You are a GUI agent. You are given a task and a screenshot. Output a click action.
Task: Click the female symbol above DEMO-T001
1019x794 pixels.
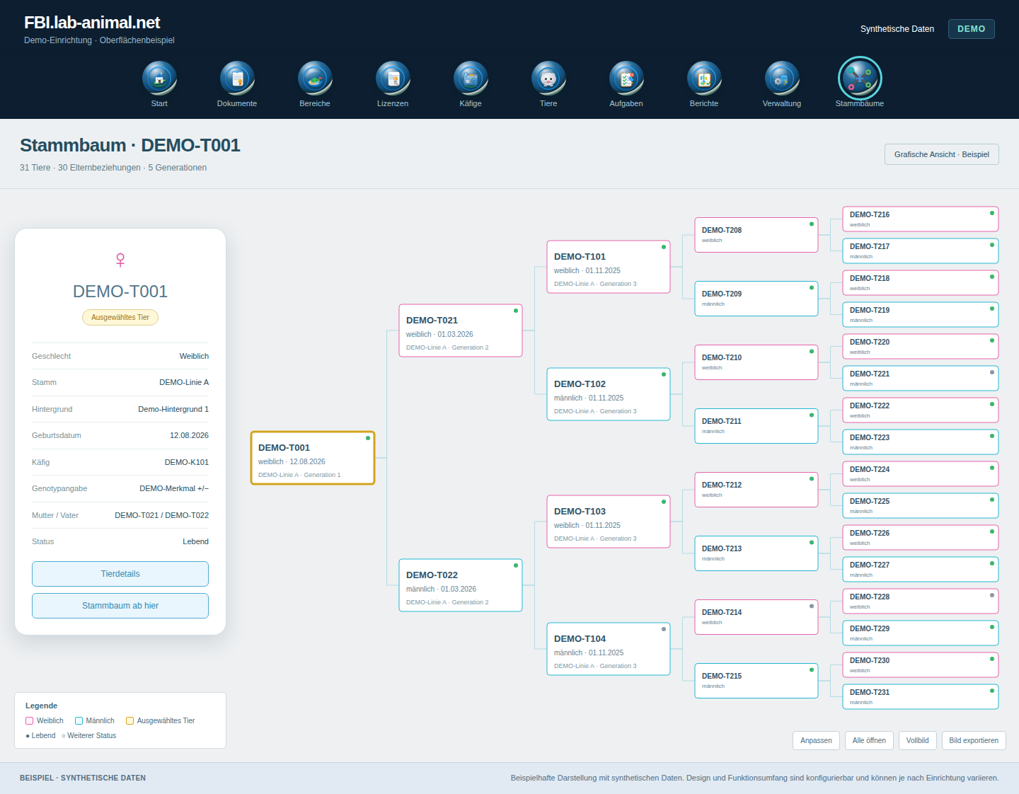(120, 260)
